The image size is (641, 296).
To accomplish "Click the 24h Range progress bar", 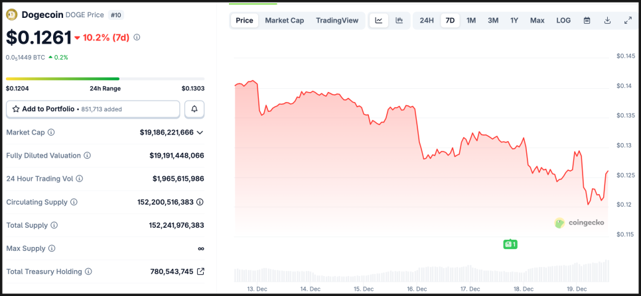I will point(105,79).
